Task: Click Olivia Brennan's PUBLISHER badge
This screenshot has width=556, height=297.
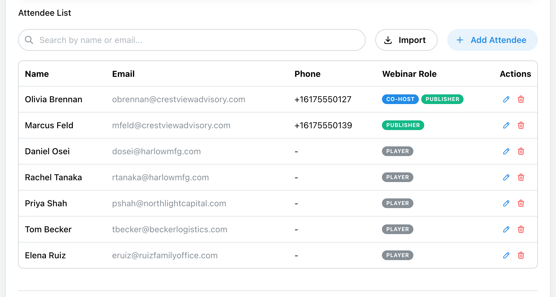Action: click(442, 99)
